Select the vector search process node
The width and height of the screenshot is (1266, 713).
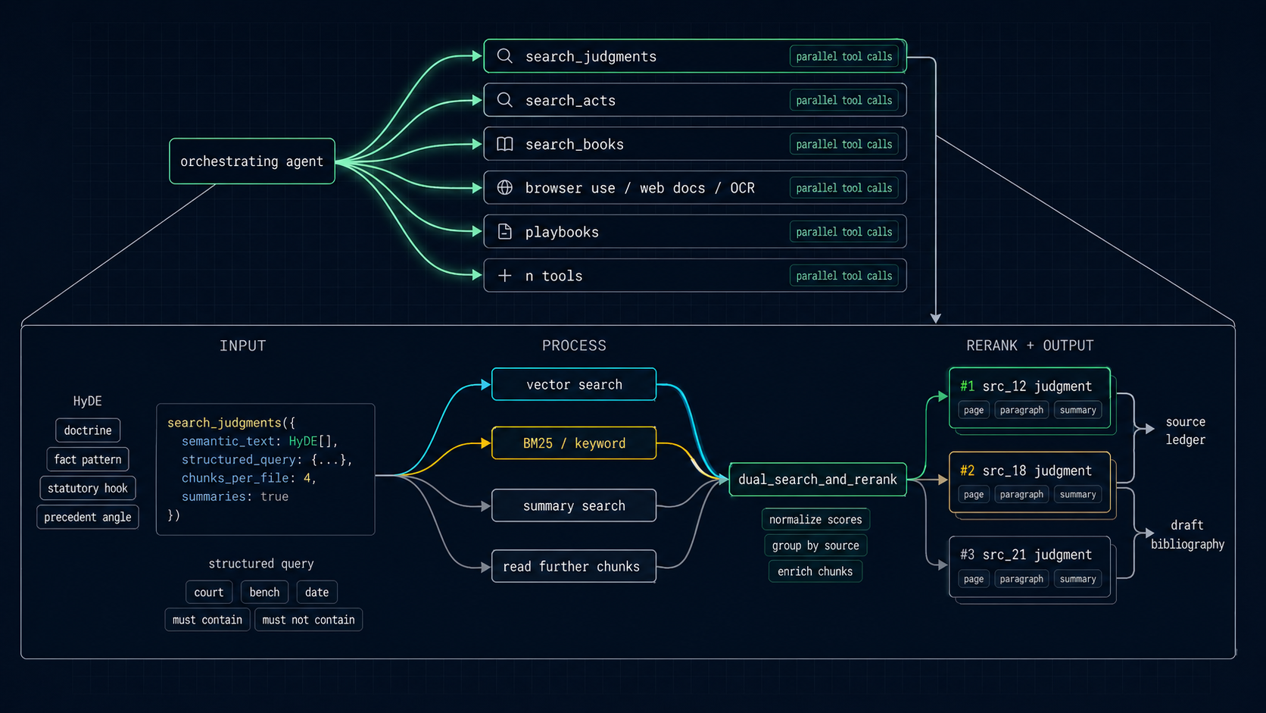(x=573, y=384)
